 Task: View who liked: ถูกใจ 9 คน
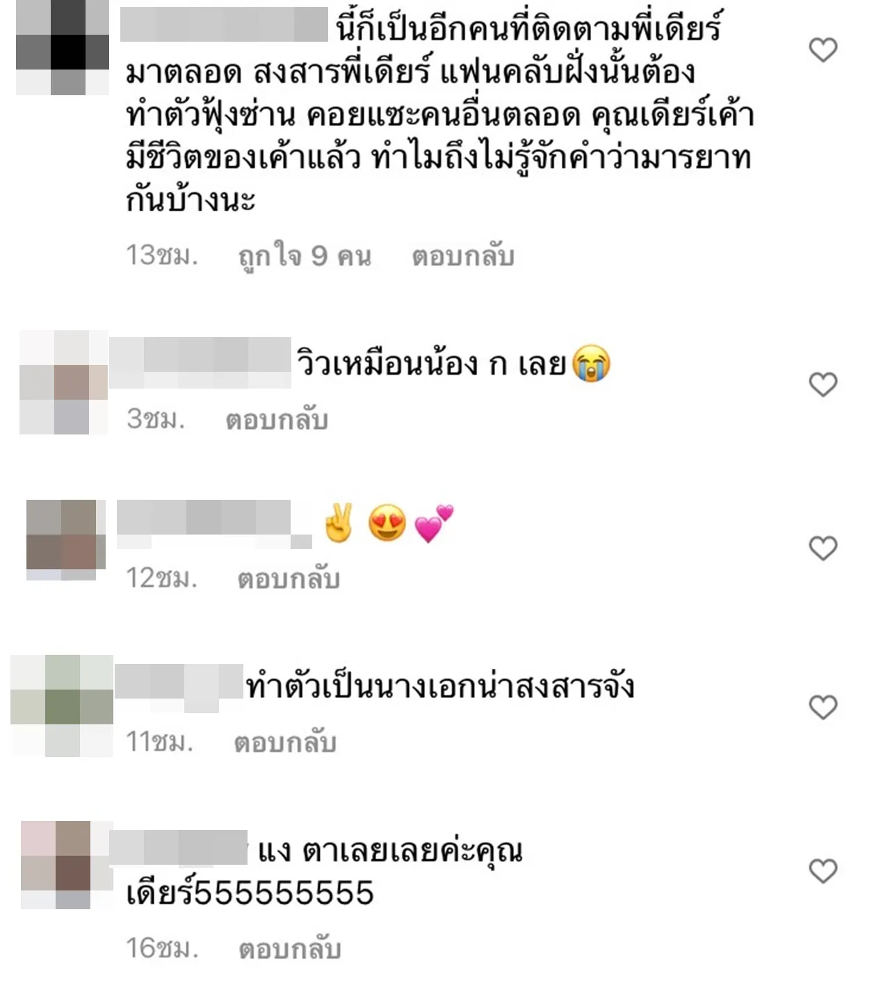305,257
